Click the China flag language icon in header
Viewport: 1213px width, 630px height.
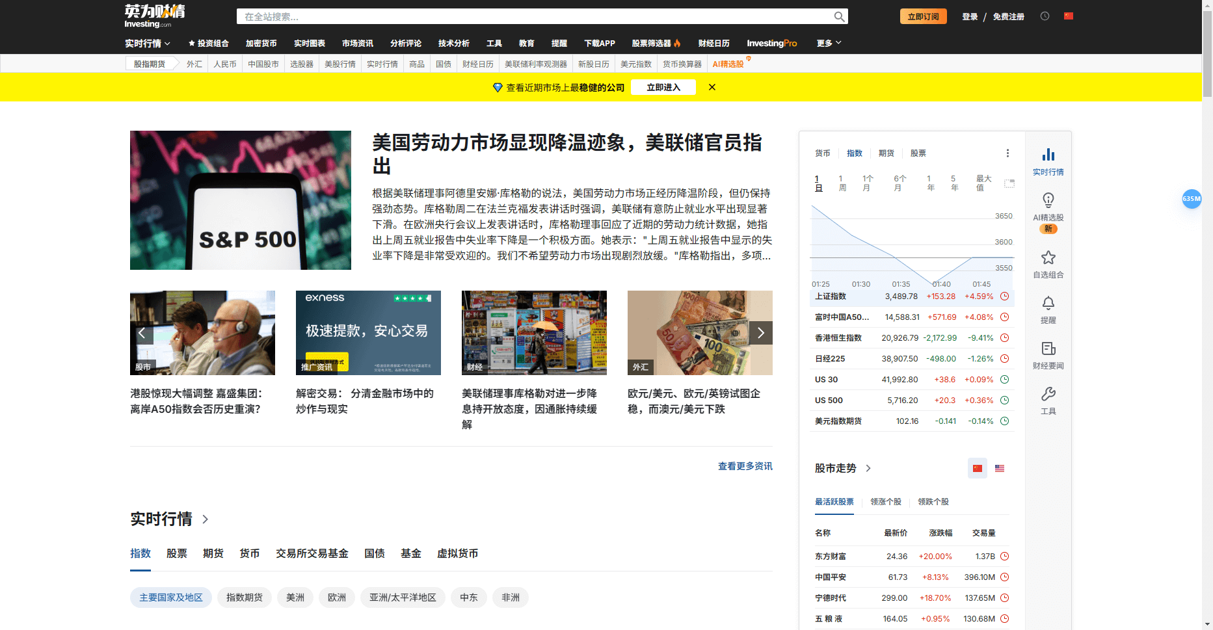click(x=1069, y=16)
